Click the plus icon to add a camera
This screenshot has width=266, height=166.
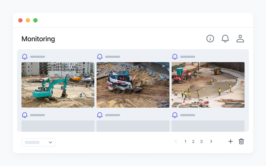point(230,141)
